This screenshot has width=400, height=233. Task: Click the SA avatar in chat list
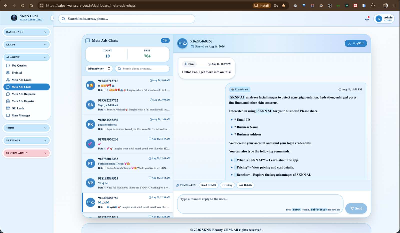[90, 105]
